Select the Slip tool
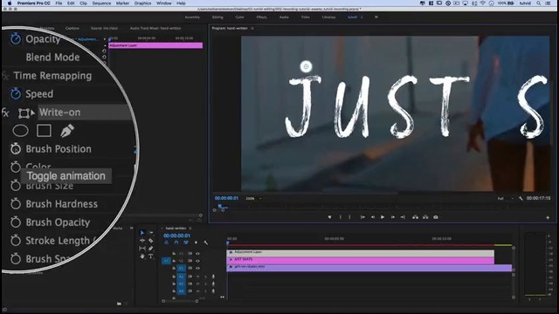The height and width of the screenshot is (314, 559). [142, 248]
